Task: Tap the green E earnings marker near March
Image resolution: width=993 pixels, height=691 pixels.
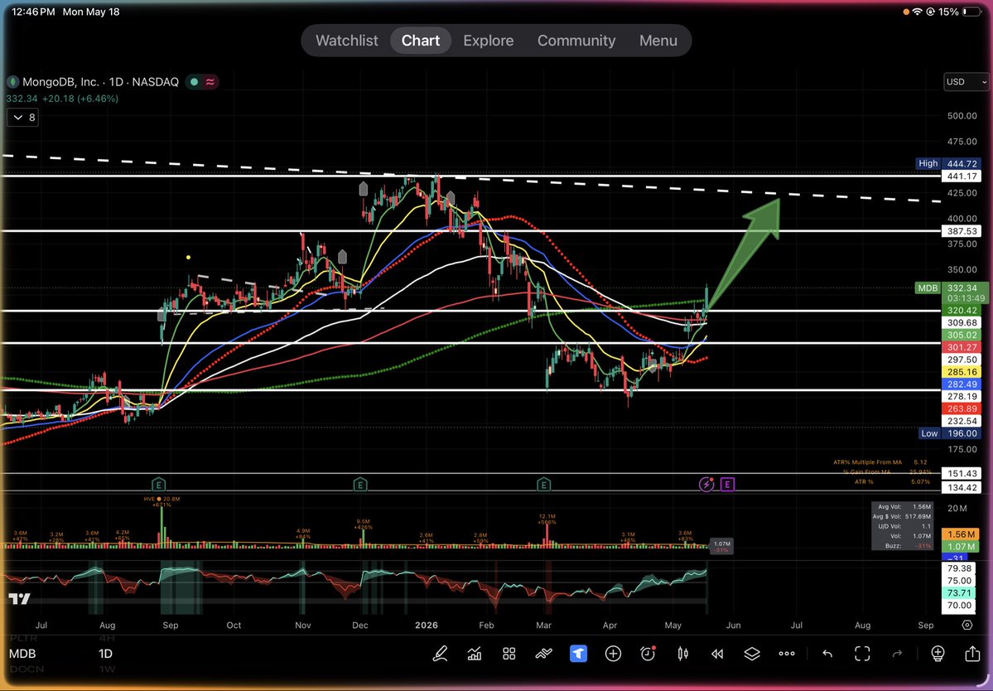Action: pos(543,486)
